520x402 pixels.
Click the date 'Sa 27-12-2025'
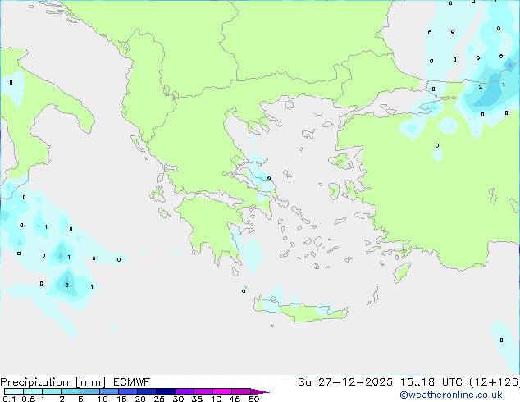pos(345,382)
